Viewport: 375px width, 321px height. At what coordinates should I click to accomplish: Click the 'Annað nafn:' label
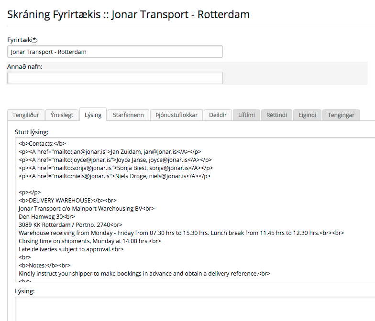pos(25,67)
